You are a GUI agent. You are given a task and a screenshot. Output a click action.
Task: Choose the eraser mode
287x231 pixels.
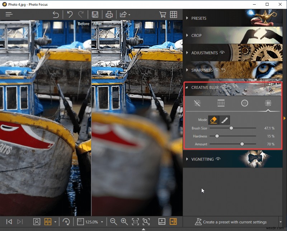pos(213,120)
